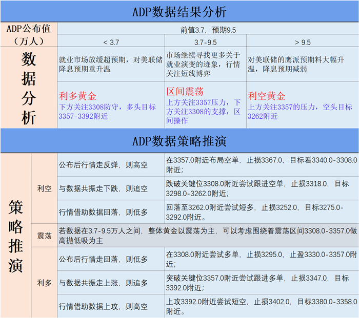Click '行情借助数据回落，则低多' cell

(111, 212)
